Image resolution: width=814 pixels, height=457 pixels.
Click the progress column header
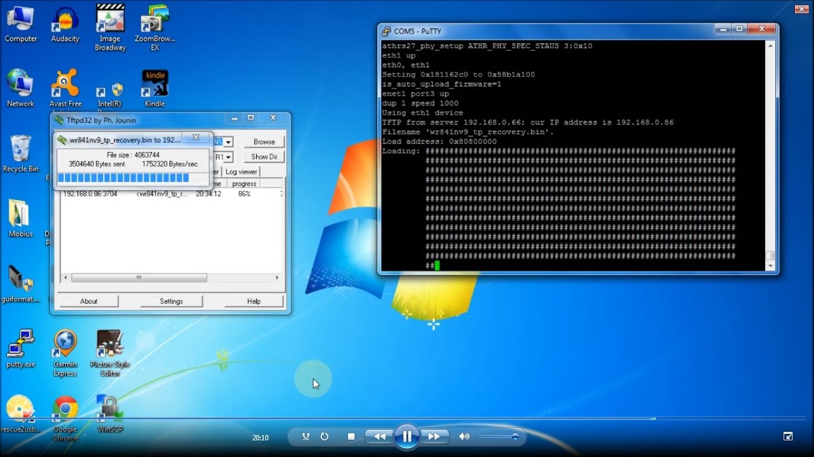pos(244,183)
